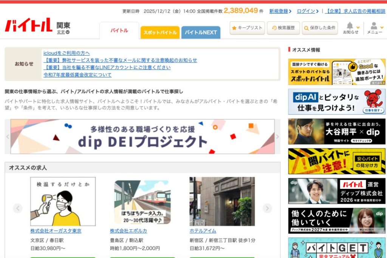Open the キープリスト star button

(x=247, y=28)
